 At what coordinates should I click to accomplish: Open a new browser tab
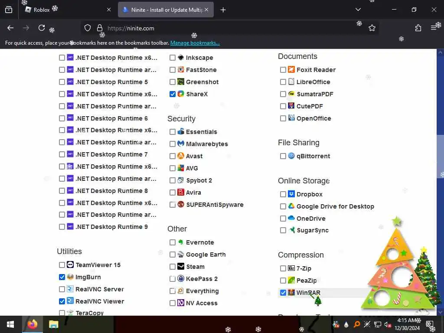pyautogui.click(x=223, y=10)
